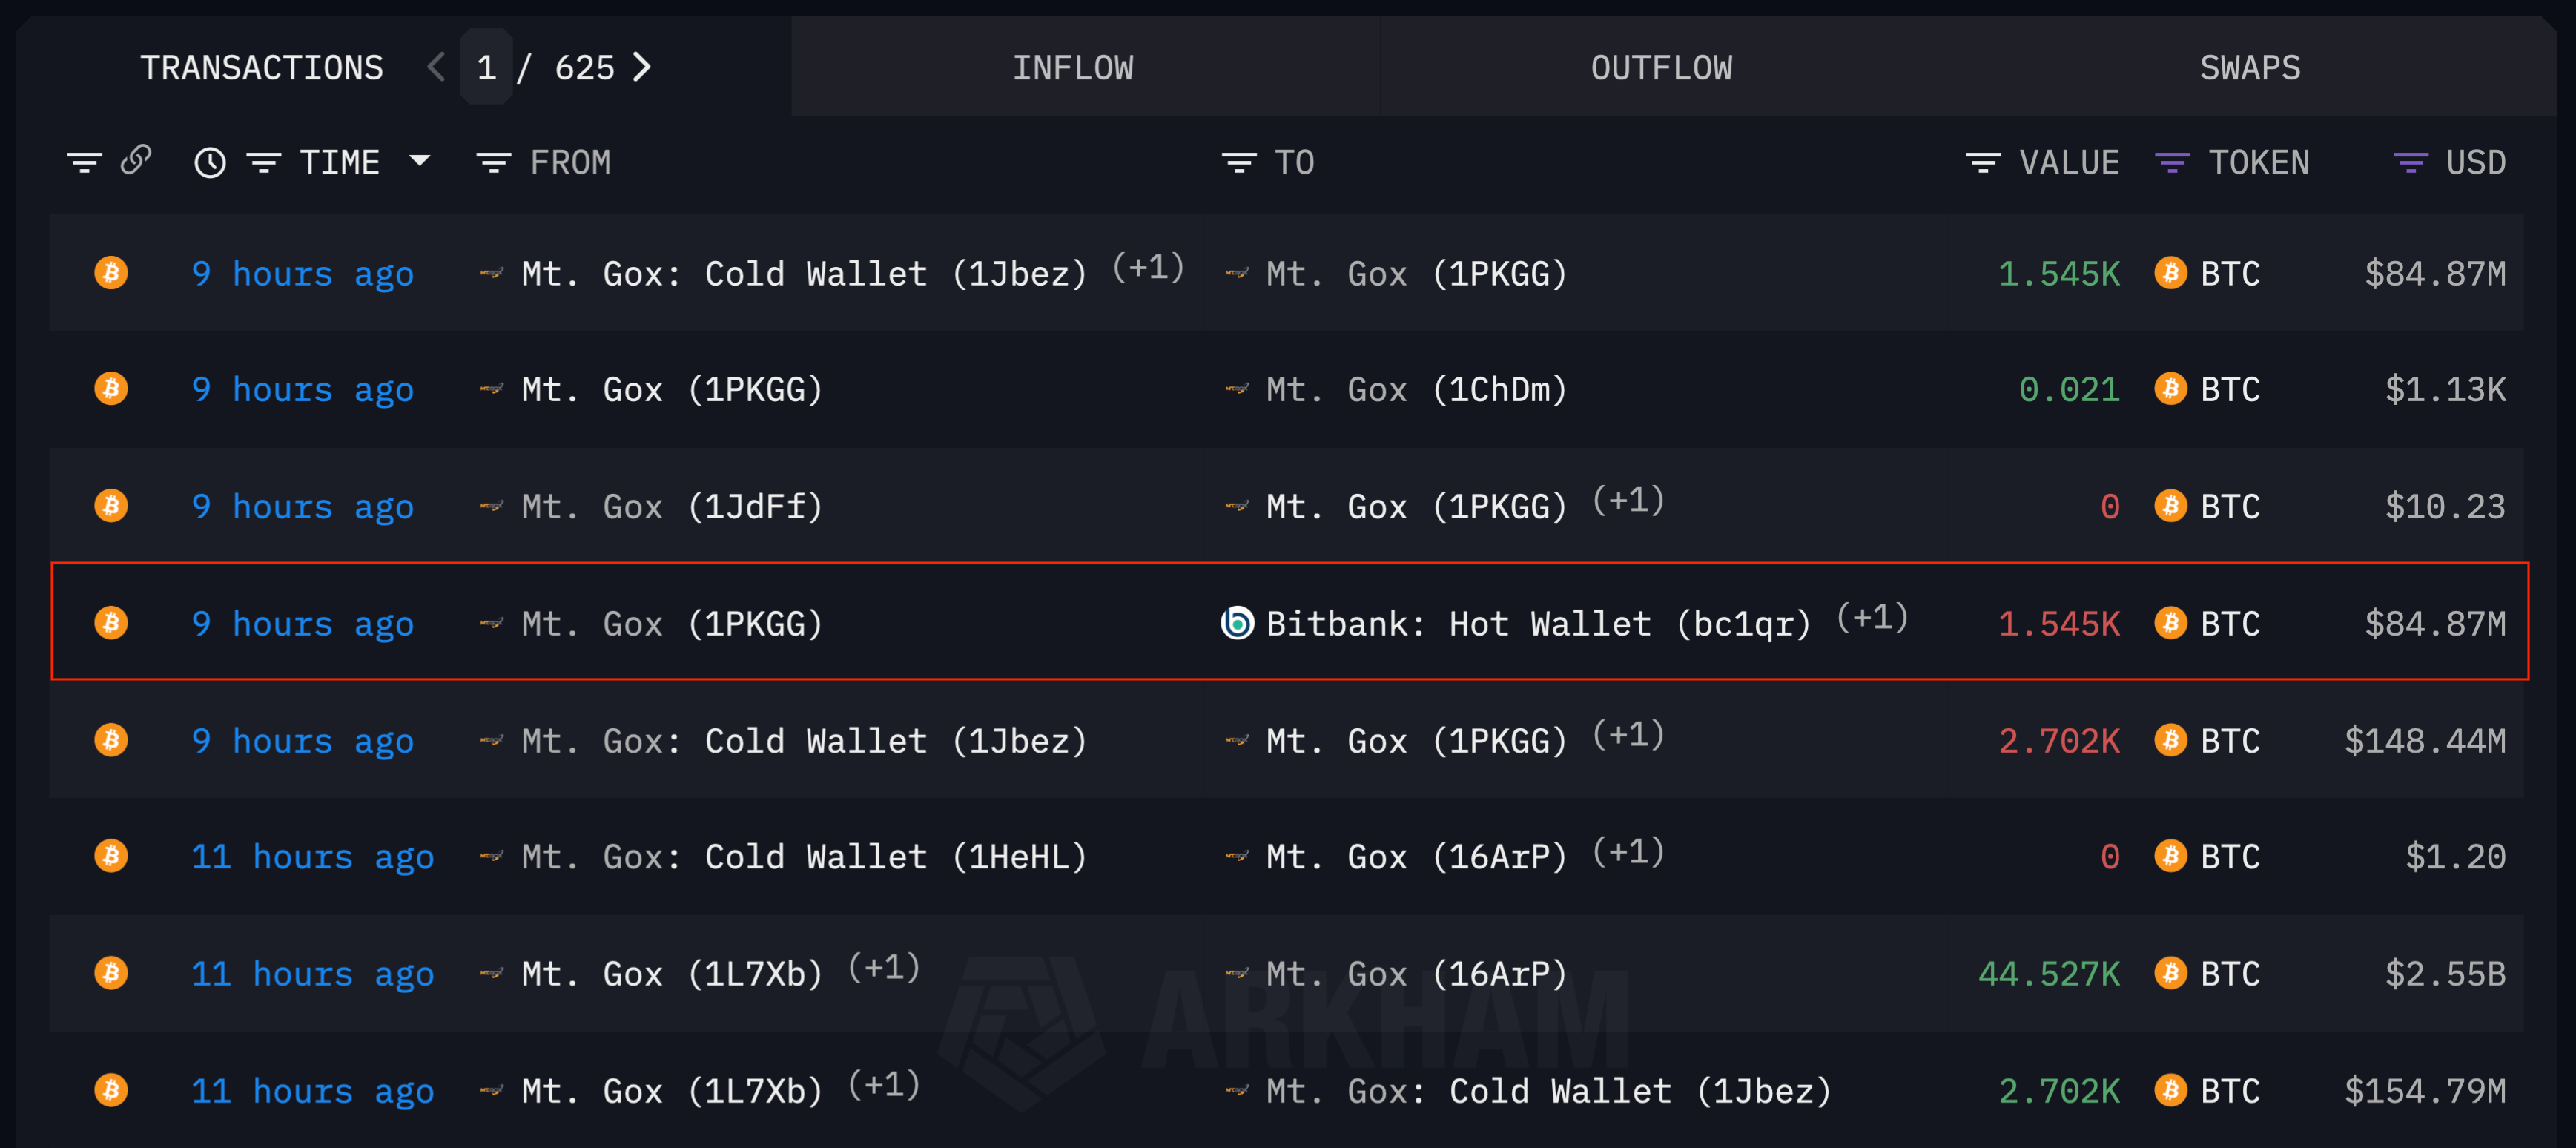Open '9 hours ago' link in 0.021 BTC row

point(302,390)
